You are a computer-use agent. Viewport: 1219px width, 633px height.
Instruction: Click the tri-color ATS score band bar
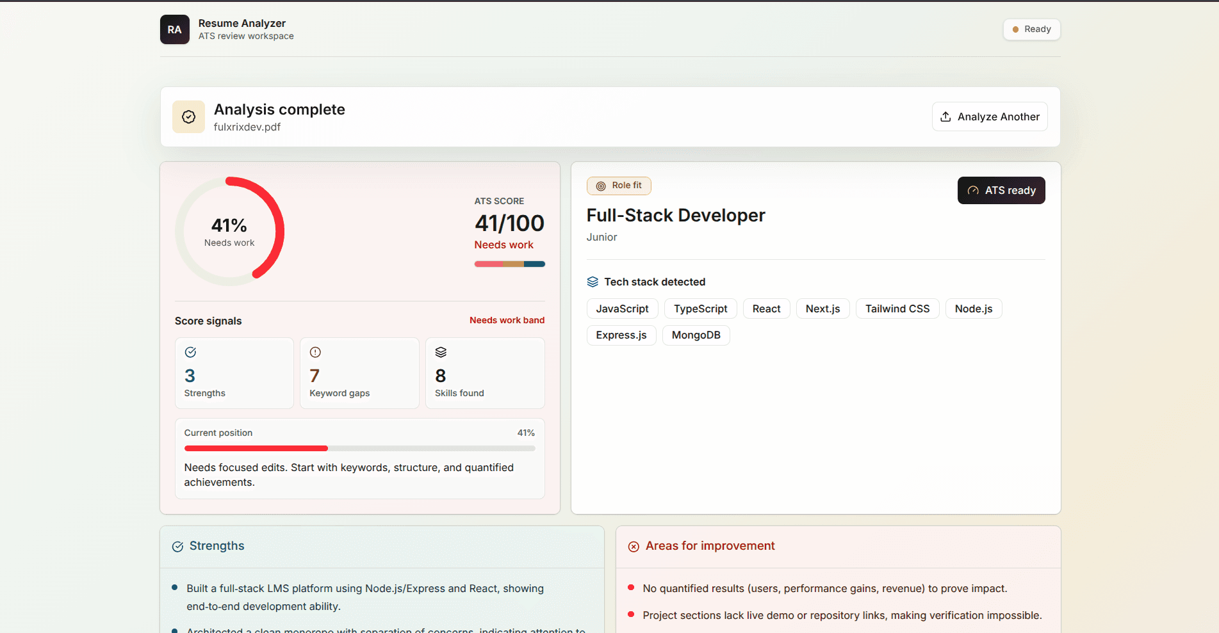coord(509,264)
